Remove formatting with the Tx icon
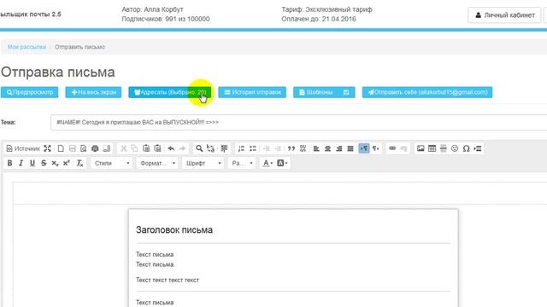547x307 pixels. coord(79,163)
